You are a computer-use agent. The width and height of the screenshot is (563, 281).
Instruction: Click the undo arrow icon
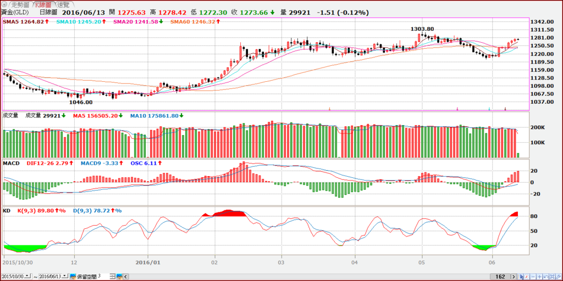point(546,277)
